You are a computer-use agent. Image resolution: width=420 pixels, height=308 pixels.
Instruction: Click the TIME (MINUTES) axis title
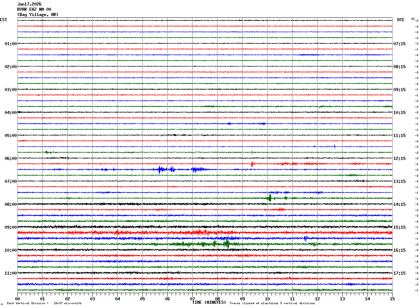pyautogui.click(x=209, y=302)
